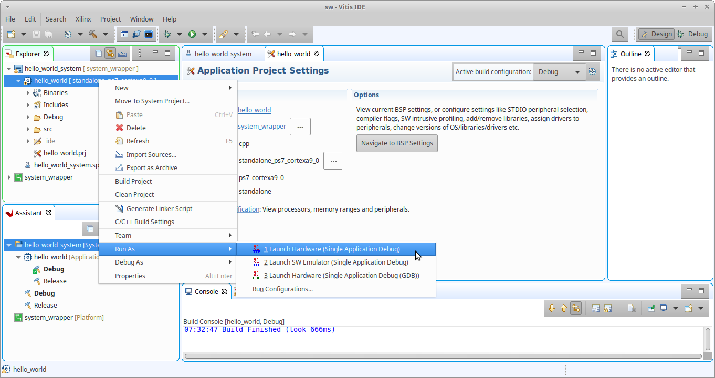The image size is (715, 378).
Task: Click Navigate to BSP Settings button
Action: click(396, 143)
